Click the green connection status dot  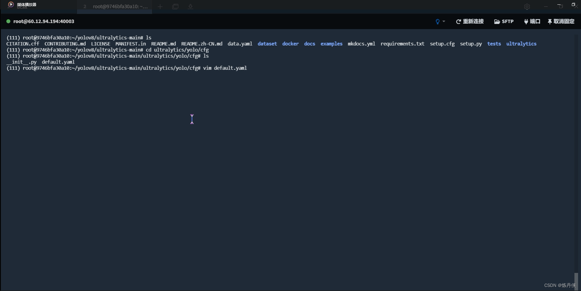pyautogui.click(x=8, y=21)
